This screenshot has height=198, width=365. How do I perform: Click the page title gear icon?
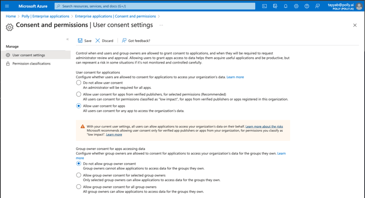[x=10, y=27]
